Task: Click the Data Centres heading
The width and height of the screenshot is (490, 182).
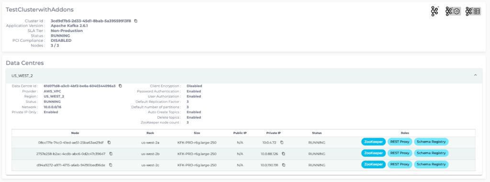Action: click(x=25, y=63)
